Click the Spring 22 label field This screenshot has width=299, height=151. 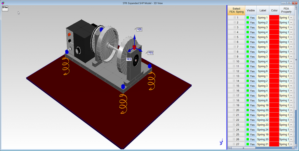[x=263, y=120]
